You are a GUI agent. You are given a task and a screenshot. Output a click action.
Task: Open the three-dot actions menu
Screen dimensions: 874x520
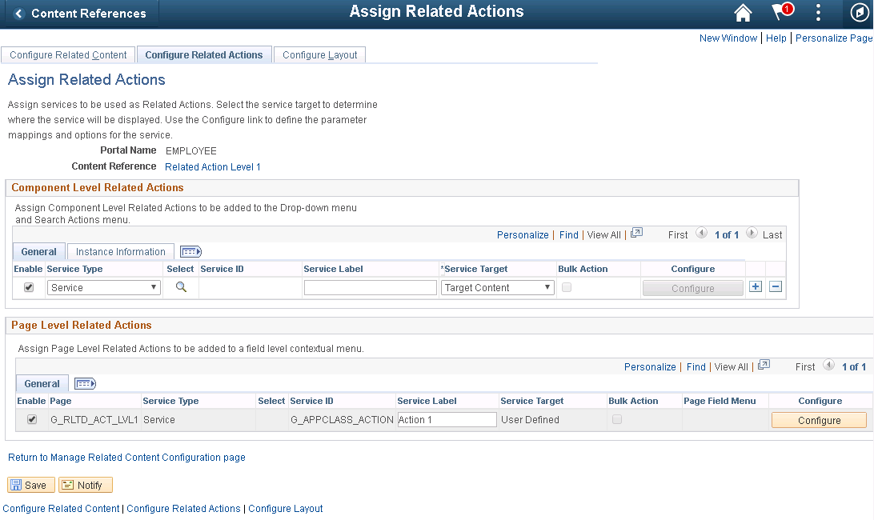[818, 13]
